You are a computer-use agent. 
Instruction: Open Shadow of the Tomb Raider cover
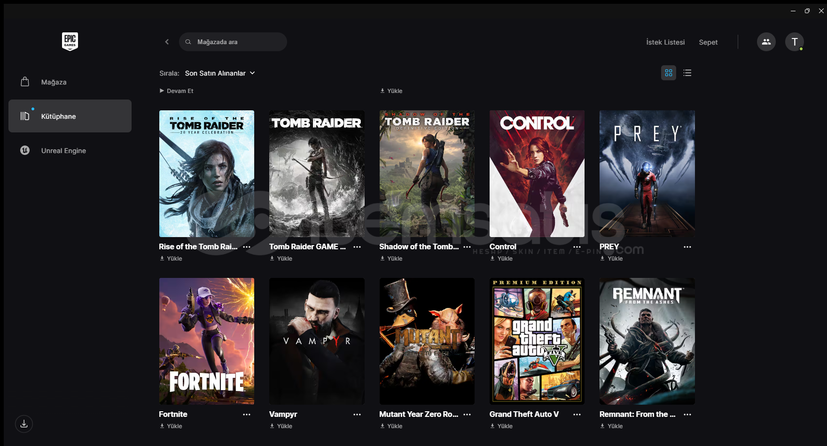(x=427, y=174)
